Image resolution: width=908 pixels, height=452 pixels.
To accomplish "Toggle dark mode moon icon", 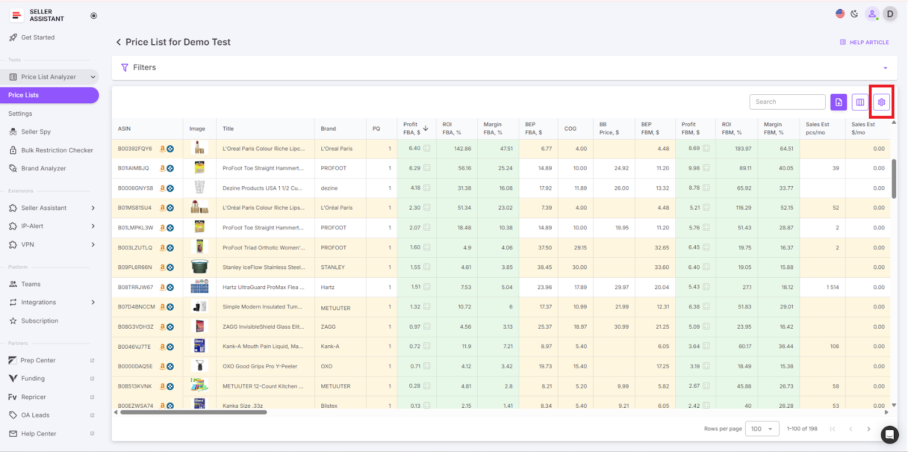I will click(855, 14).
